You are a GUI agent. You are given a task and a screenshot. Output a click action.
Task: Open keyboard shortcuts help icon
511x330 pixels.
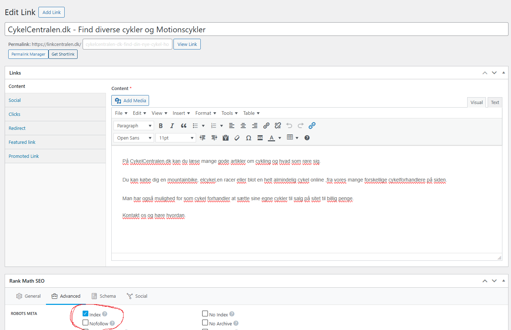point(307,138)
